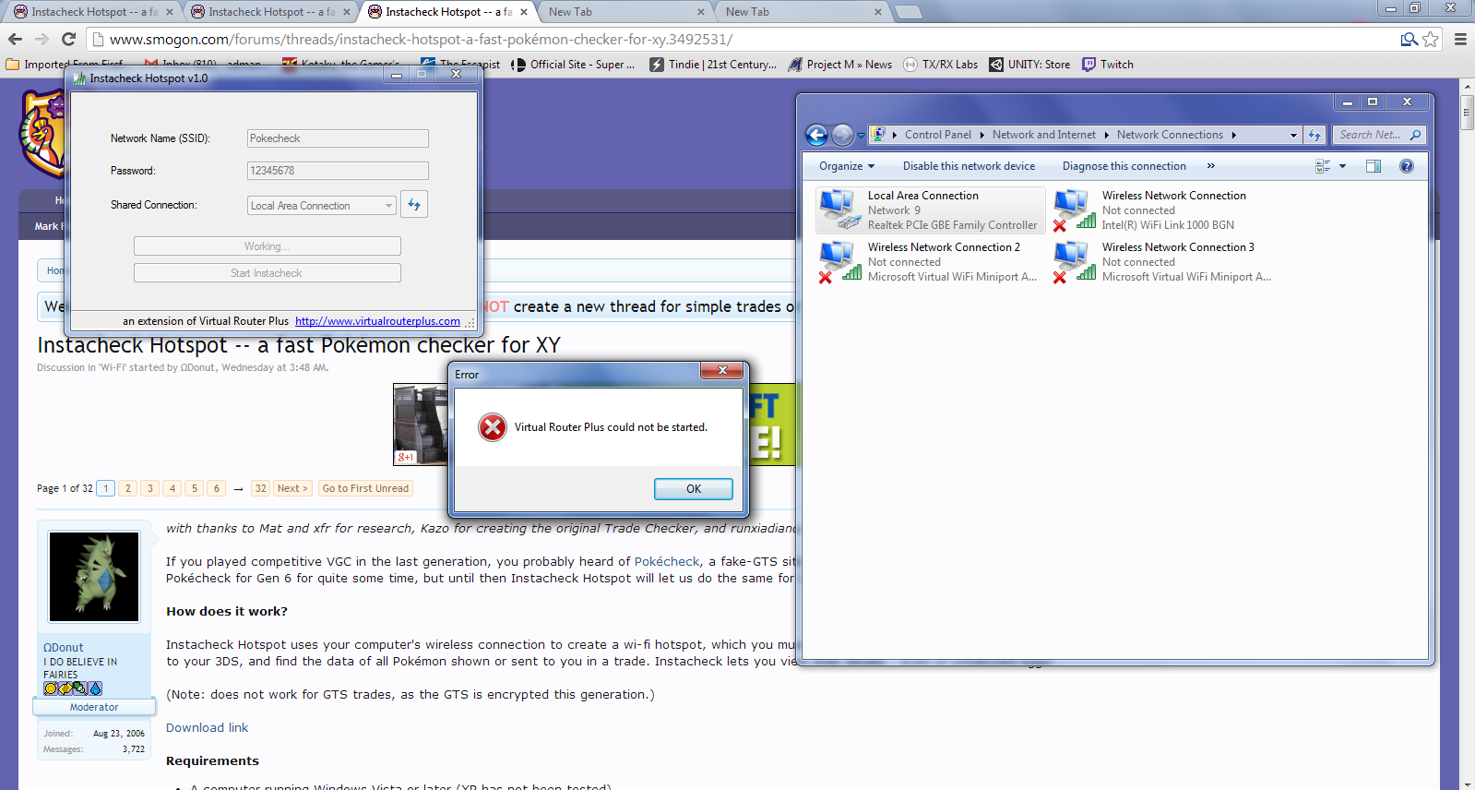Click the Next page link
Screen dimensions: 1475x790
(x=292, y=488)
